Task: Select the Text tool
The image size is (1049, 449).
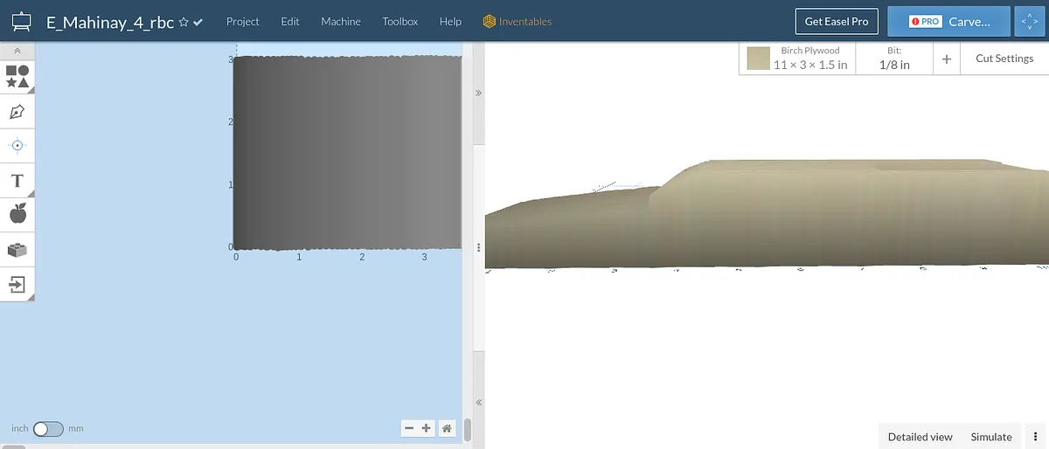Action: tap(17, 181)
